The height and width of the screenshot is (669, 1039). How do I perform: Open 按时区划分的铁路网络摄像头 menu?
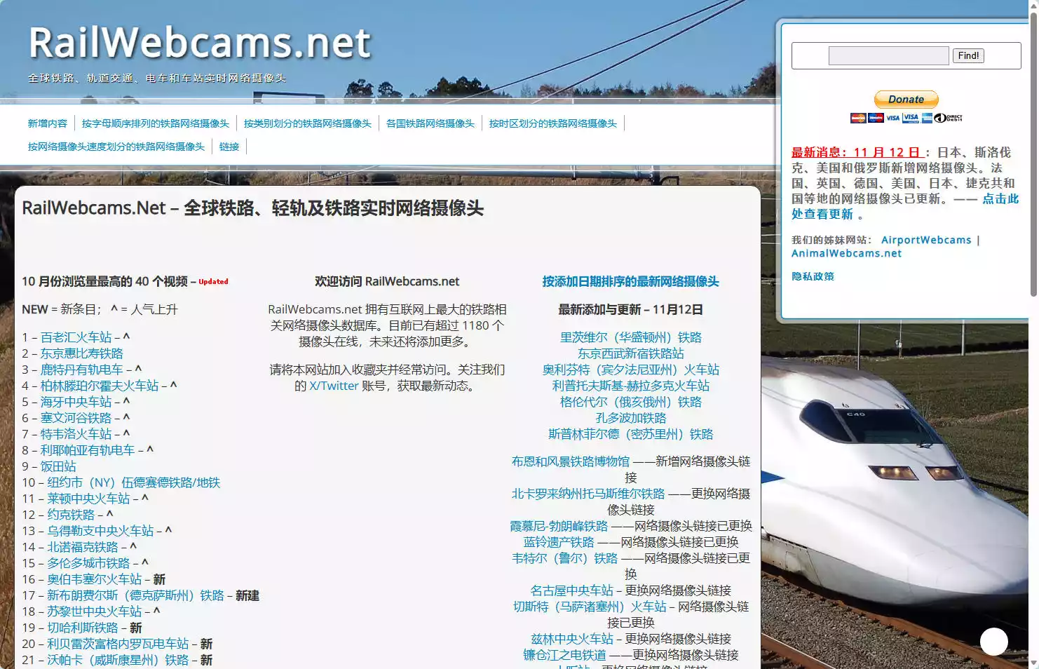pos(553,123)
